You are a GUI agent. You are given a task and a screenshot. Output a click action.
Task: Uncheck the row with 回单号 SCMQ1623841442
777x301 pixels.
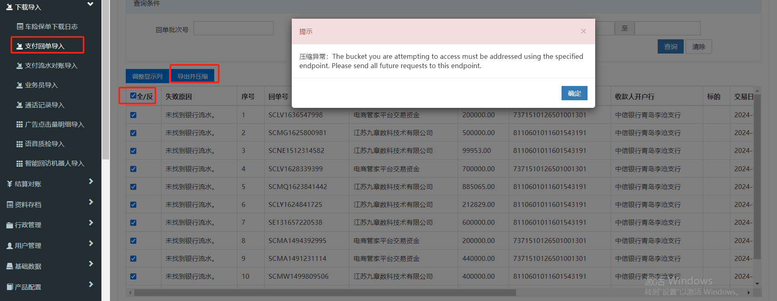click(x=133, y=187)
